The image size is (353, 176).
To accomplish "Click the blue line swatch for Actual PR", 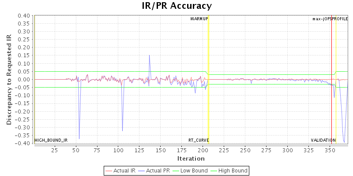I will 142,170.
